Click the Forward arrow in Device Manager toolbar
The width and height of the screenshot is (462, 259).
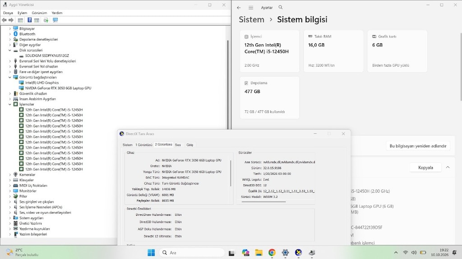[x=11, y=20]
